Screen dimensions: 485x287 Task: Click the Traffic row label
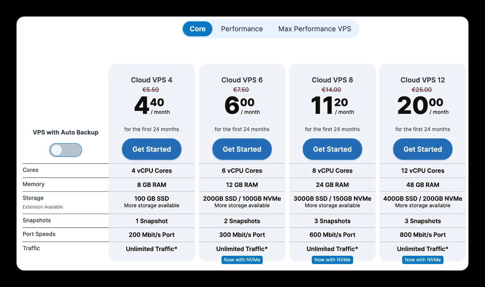pyautogui.click(x=31, y=248)
